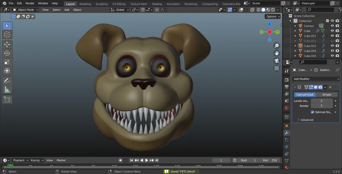The height and width of the screenshot is (174, 342).
Task: Select the Rotate tool
Action: [7, 53]
